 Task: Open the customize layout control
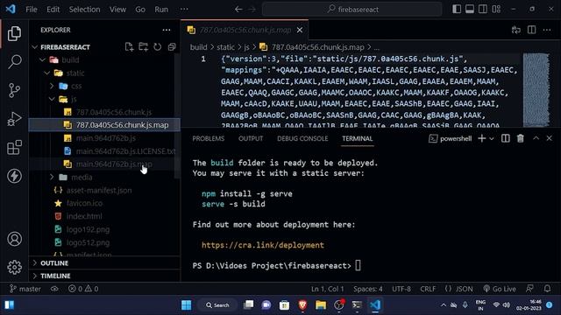496,9
